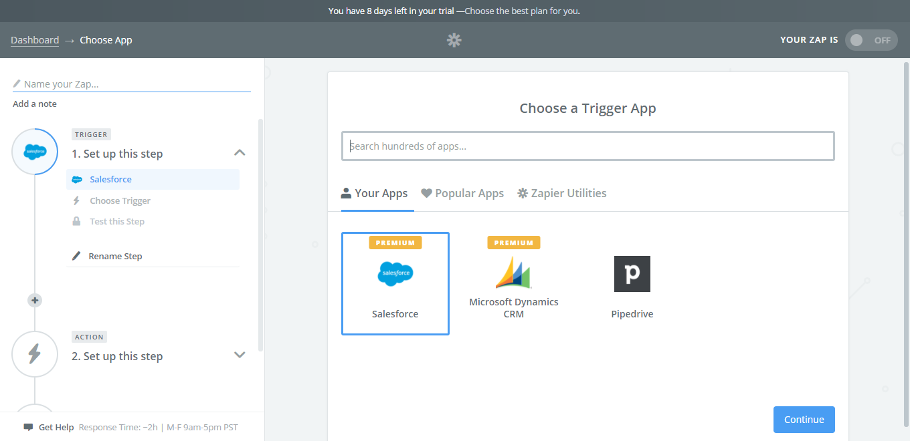Click the Microsoft Dynamics CRM name label
Screen dimensions: 910x441
514,308
